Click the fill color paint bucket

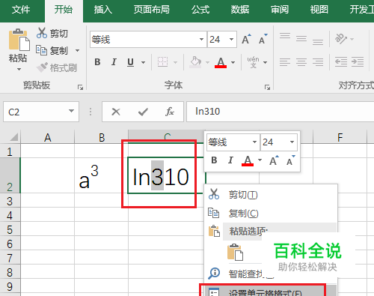195,61
